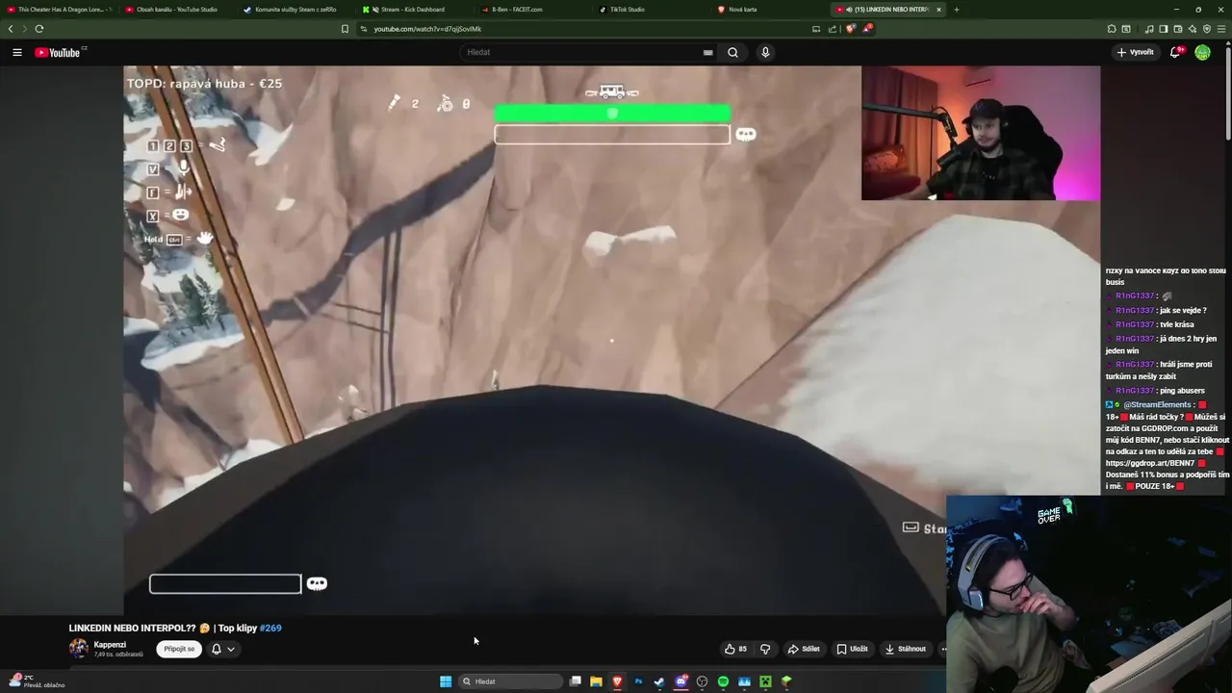Open OBS Studio from taskbar
The image size is (1232, 693).
[702, 681]
